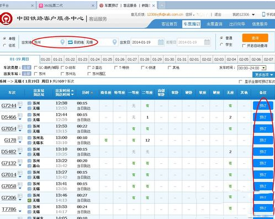Close the 车票预订 browser tab
275x219 pixels.
pyautogui.click(x=154, y=6)
